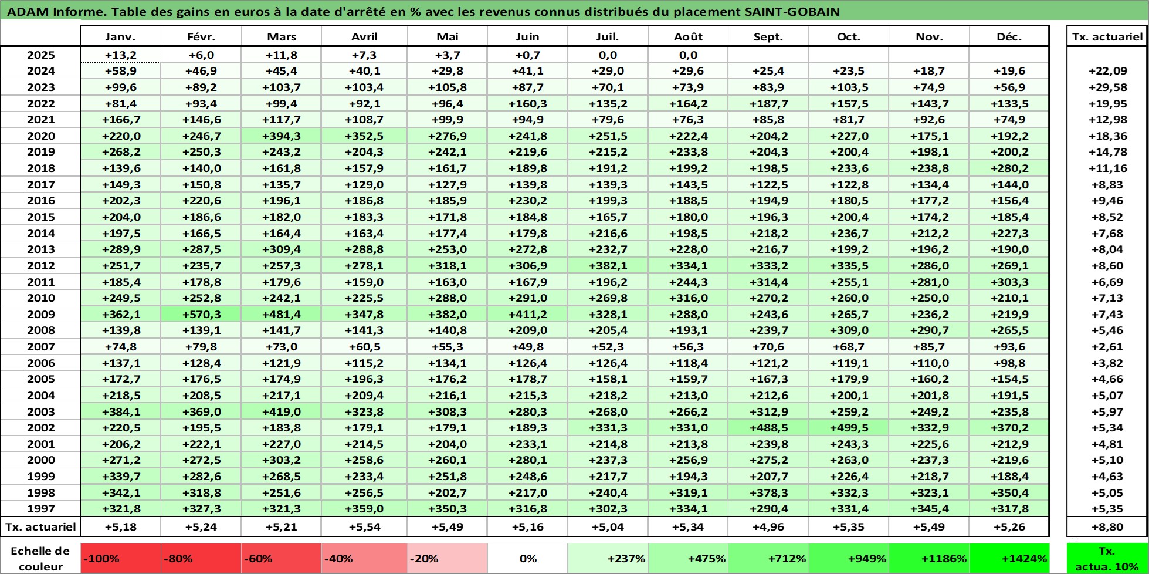Select cell +0,7 in June 2025
Screen dimensions: 1149x574
tap(528, 55)
